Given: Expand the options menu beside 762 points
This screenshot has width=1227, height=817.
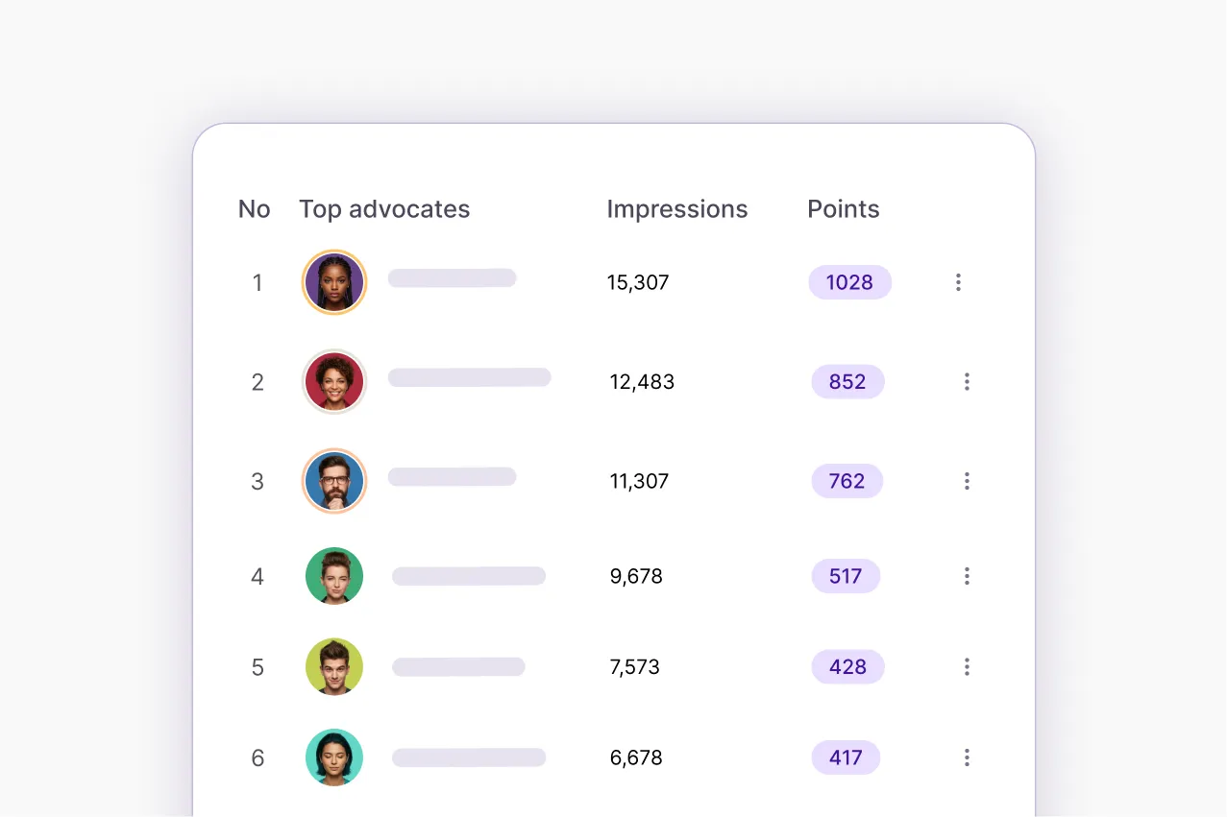Looking at the screenshot, I should coord(967,481).
